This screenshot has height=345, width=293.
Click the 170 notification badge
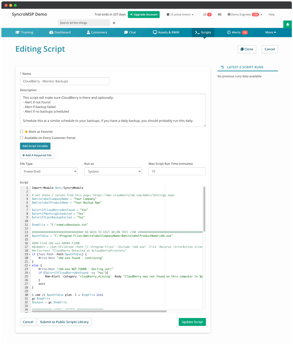tap(255, 14)
